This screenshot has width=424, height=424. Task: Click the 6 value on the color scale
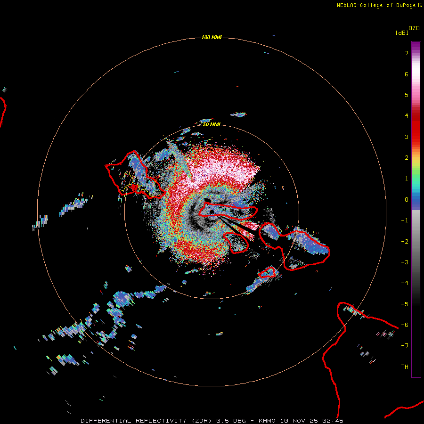click(x=407, y=74)
